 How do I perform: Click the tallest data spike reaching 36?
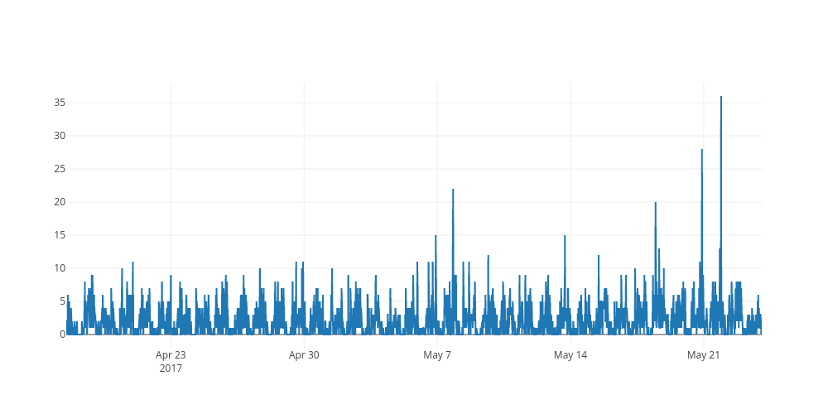pos(721,98)
